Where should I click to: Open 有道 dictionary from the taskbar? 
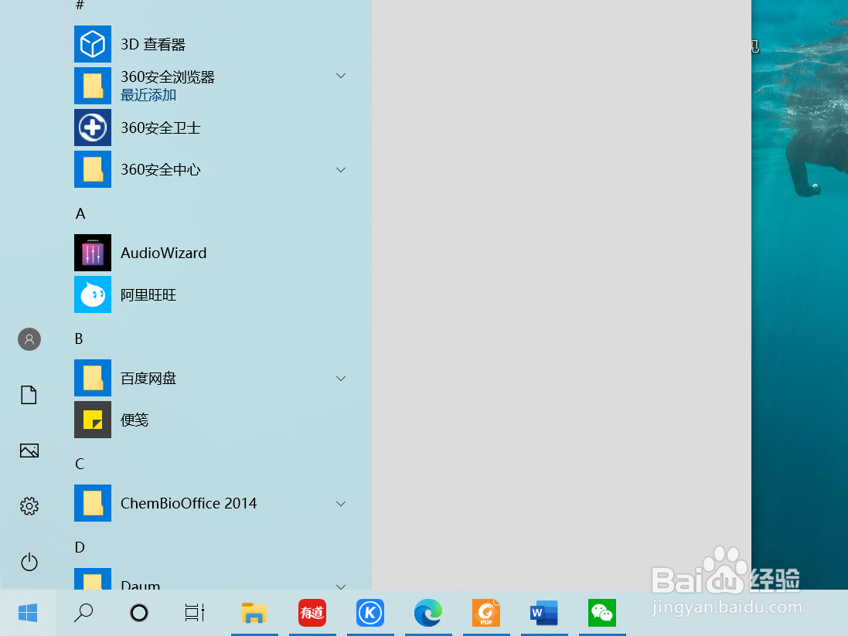tap(312, 613)
